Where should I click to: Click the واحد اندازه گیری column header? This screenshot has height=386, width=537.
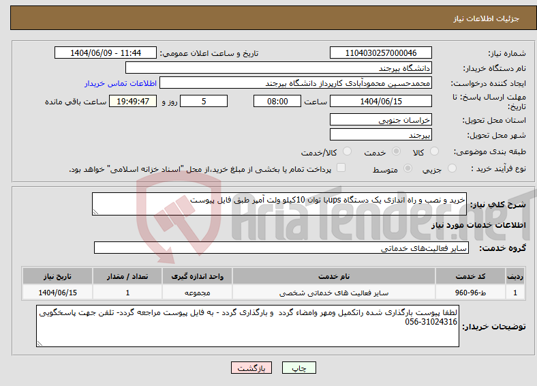coord(197,276)
